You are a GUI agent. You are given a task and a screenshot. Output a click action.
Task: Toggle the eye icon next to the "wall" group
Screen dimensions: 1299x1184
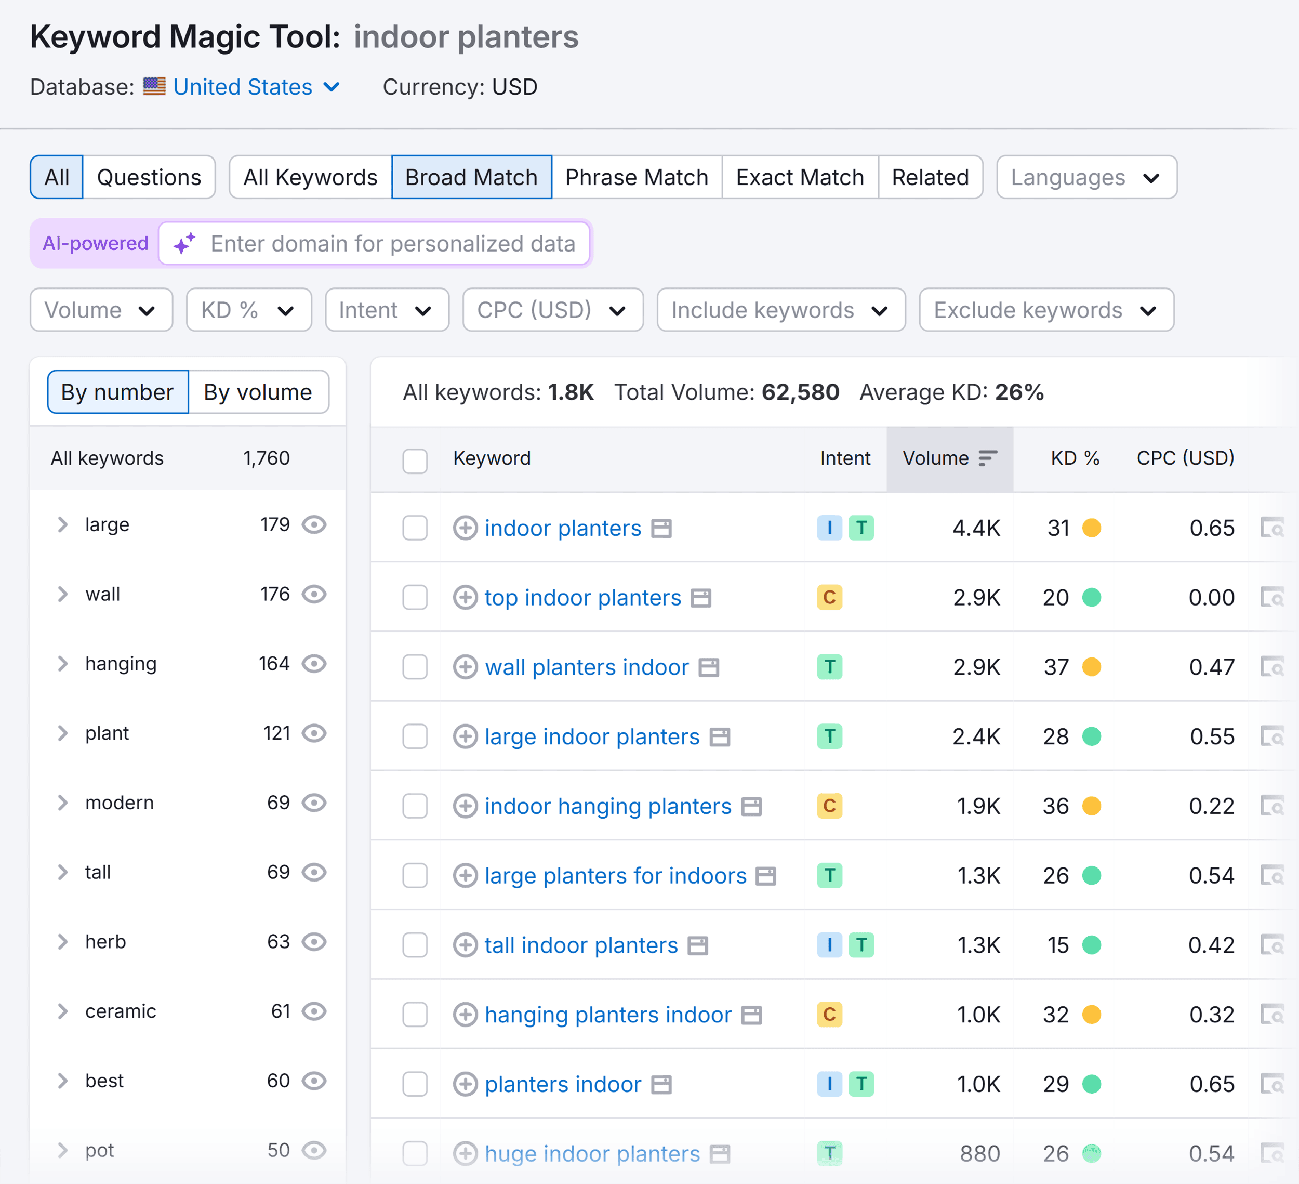coord(314,594)
